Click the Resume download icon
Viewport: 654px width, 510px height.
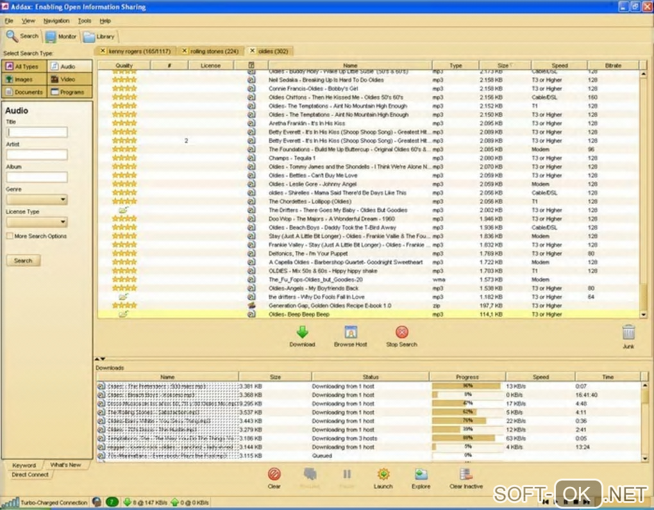[310, 474]
